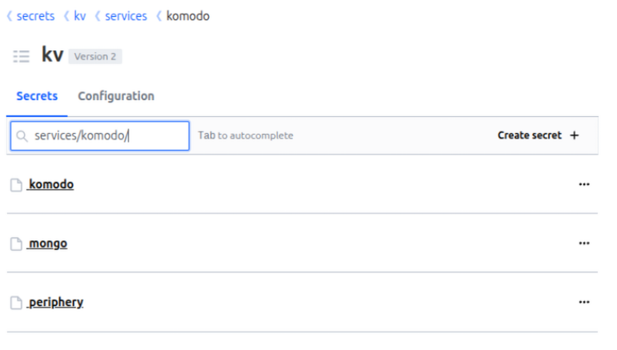Go to secrets in the breadcrumb
This screenshot has width=617, height=350.
tap(35, 16)
